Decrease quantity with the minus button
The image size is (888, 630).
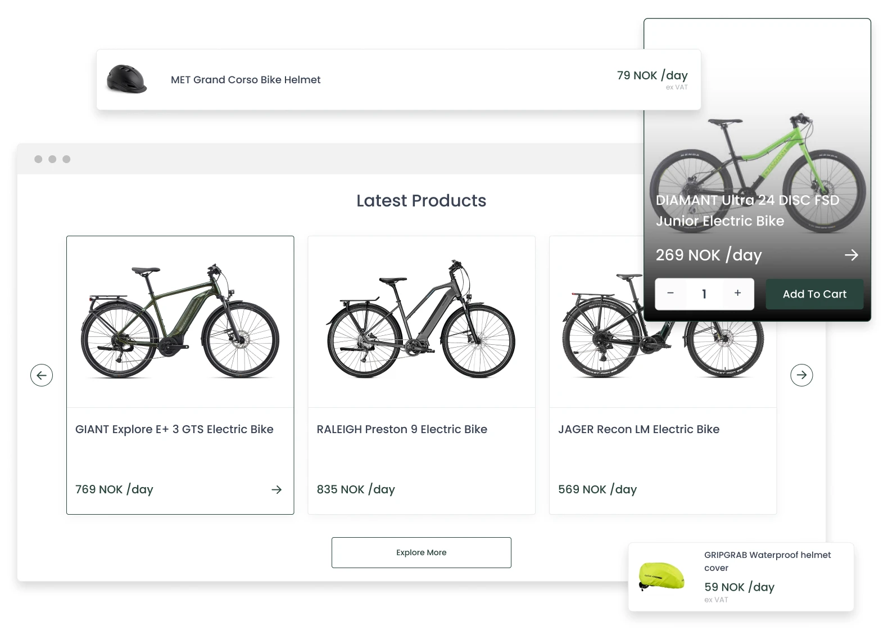670,293
